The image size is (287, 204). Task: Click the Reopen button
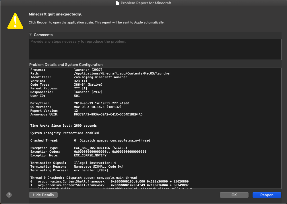point(267,195)
